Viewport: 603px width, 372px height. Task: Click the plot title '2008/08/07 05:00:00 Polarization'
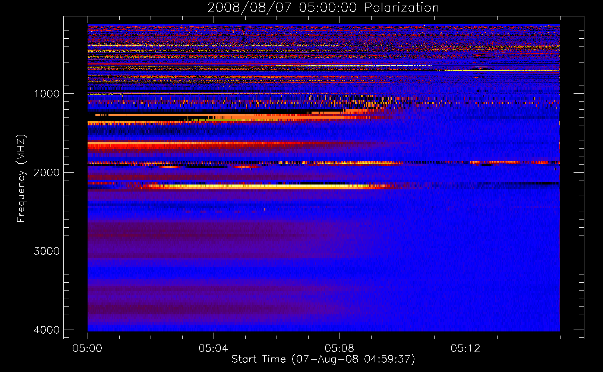point(323,7)
